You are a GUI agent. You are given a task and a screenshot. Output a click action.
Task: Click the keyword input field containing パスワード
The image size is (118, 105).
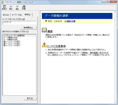[x=19, y=23]
